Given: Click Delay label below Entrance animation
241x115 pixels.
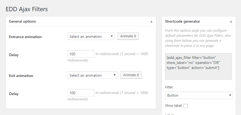Looking at the screenshot, I should tap(14, 55).
